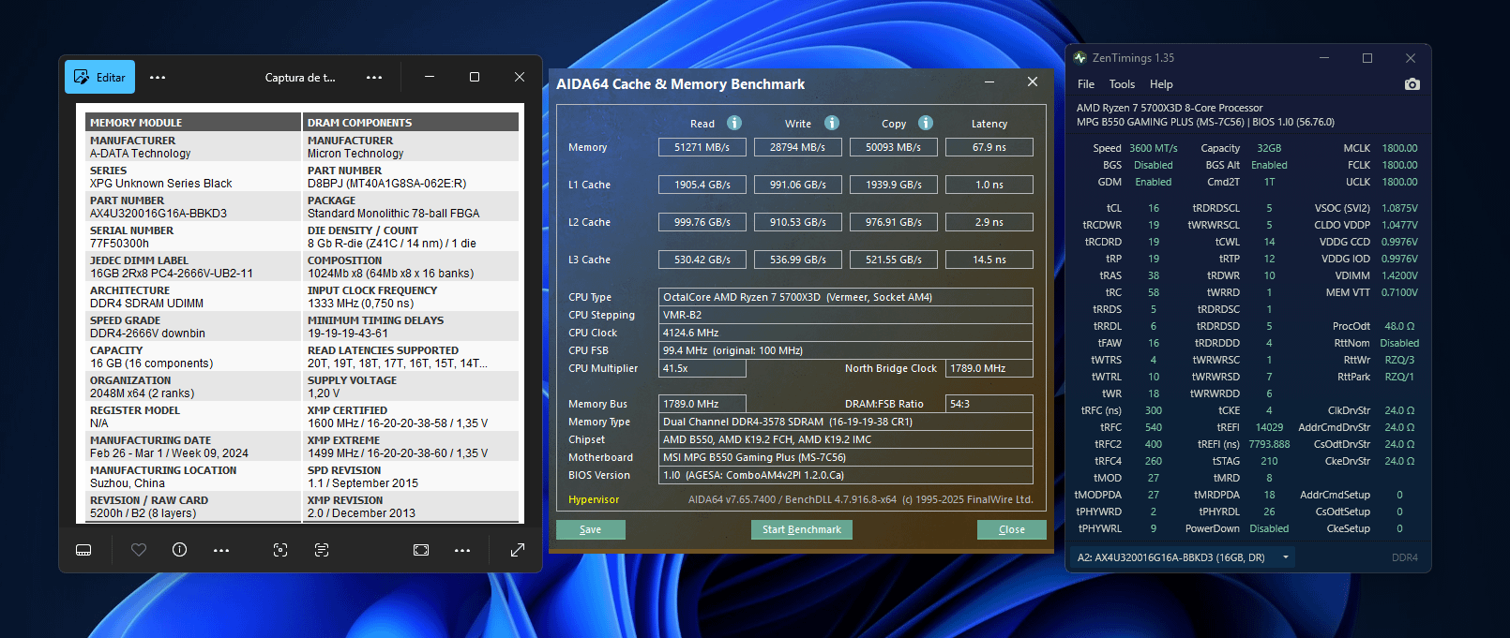Viewport: 1510px width, 638px height.
Task: Open the File menu in ZenTimings
Action: click(1086, 84)
